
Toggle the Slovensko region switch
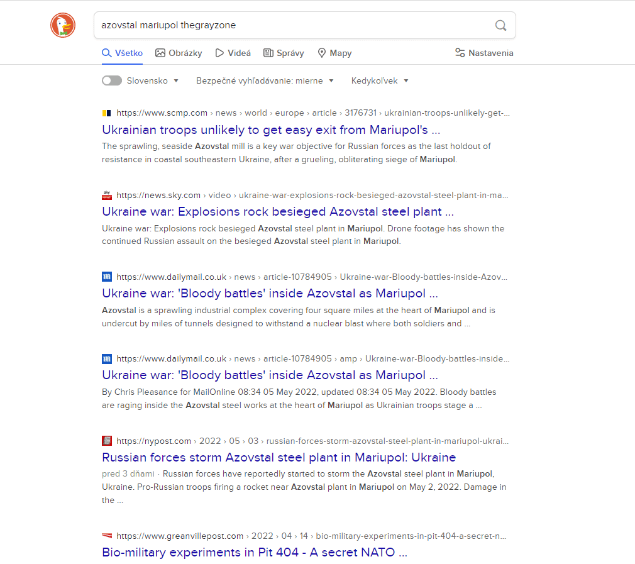pyautogui.click(x=112, y=80)
